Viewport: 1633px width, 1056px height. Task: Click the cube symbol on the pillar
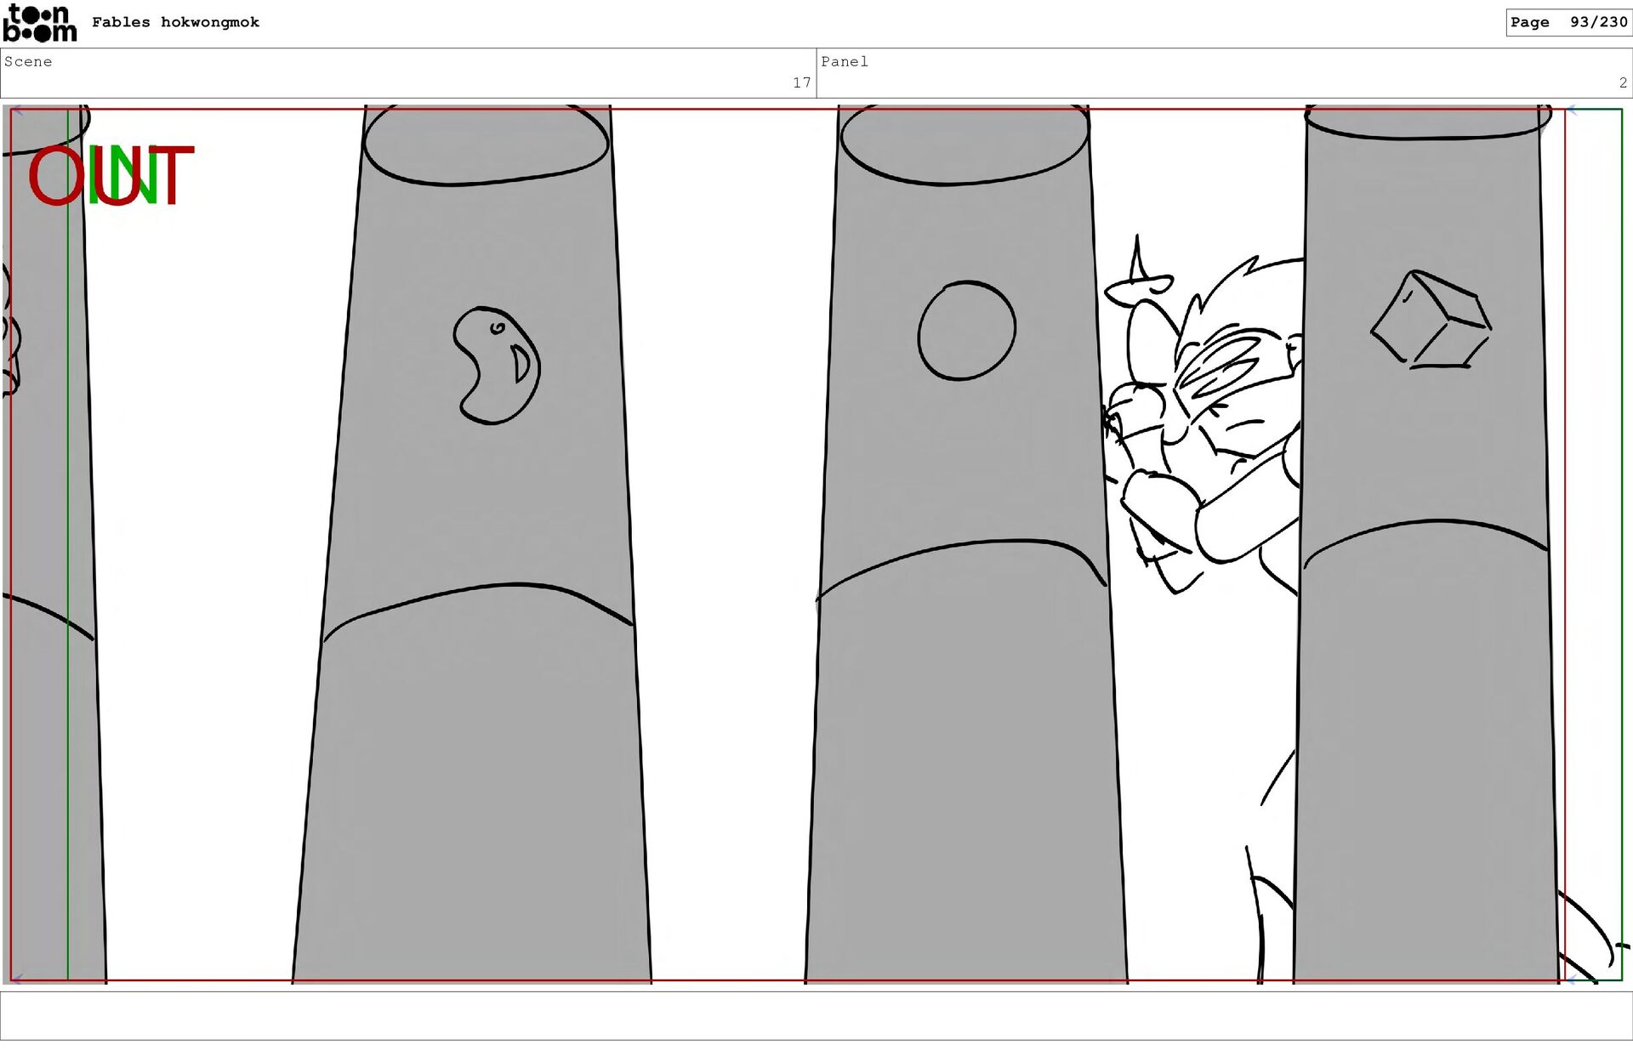pos(1431,320)
